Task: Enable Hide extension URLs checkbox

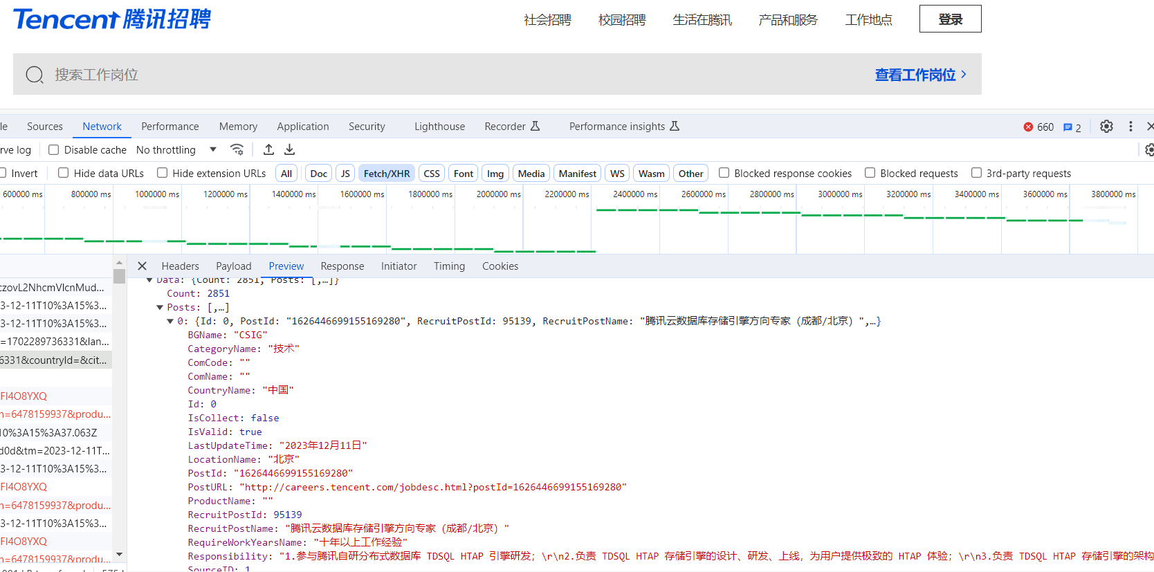Action: click(x=162, y=173)
